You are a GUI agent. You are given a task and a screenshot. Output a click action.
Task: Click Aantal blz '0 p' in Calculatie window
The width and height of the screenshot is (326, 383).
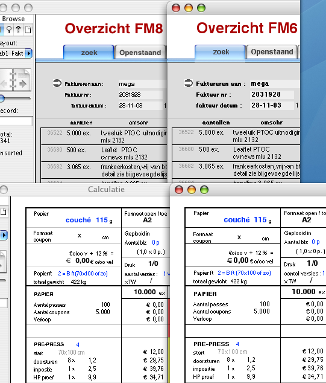click(x=155, y=243)
